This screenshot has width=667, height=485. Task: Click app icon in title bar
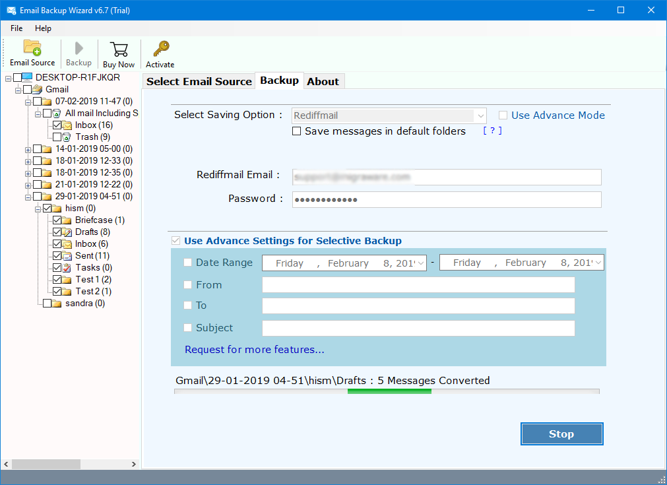[11, 10]
